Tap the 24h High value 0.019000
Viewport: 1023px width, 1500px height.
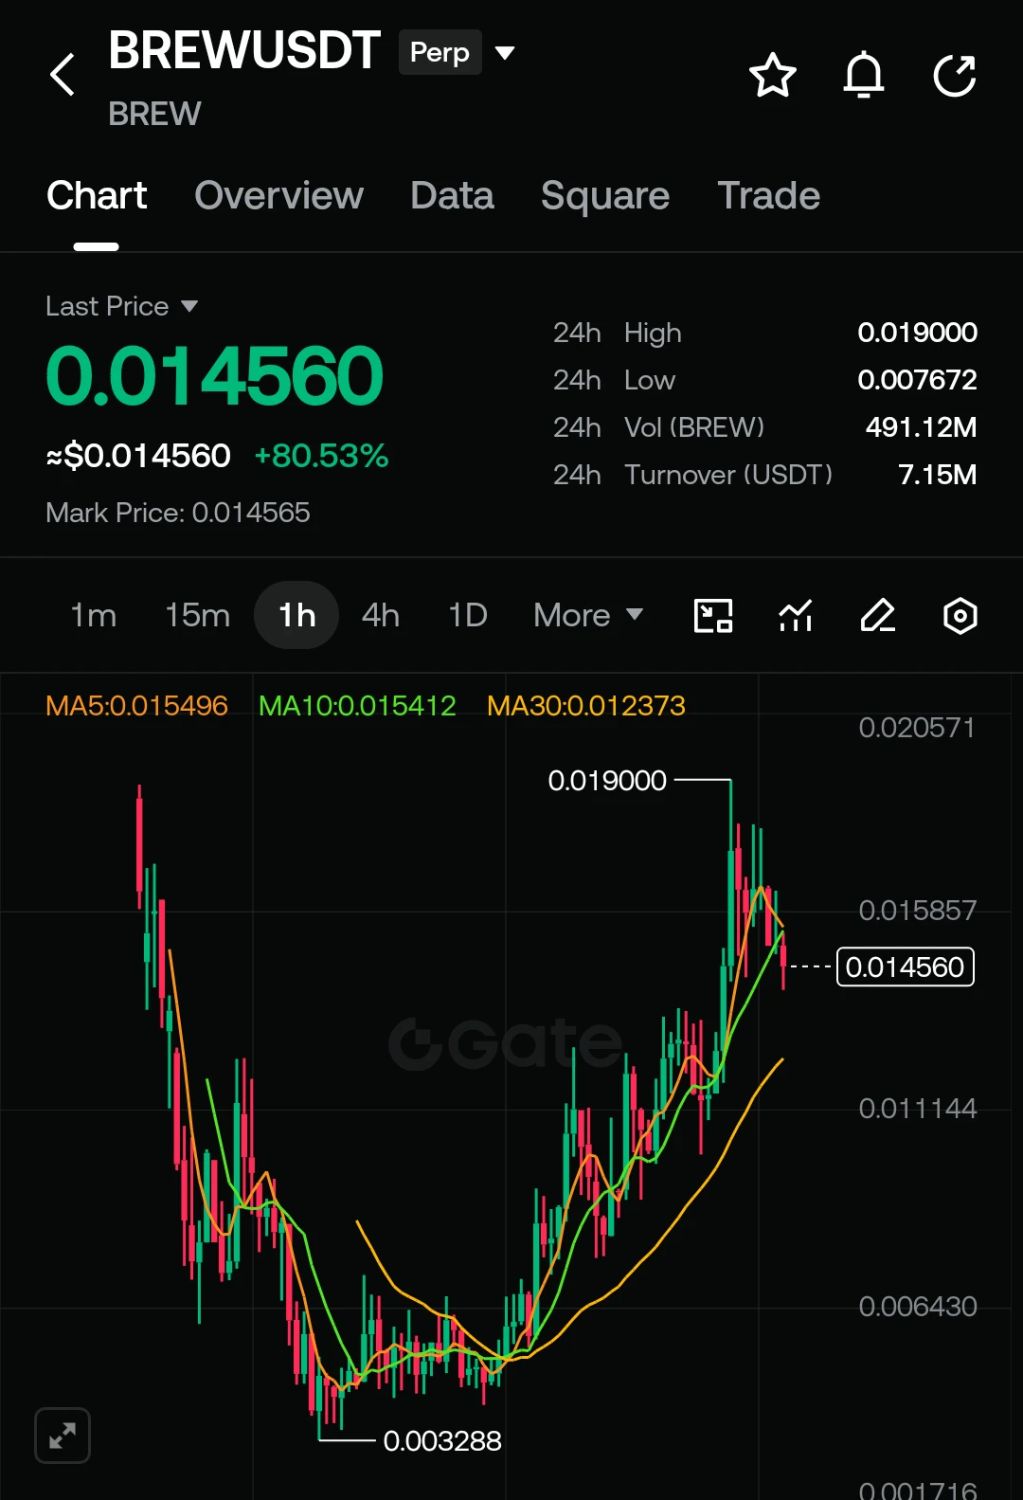pos(917,333)
